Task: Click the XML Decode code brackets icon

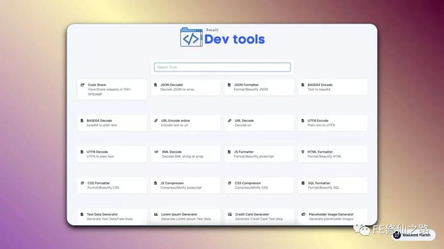Action: (x=156, y=152)
